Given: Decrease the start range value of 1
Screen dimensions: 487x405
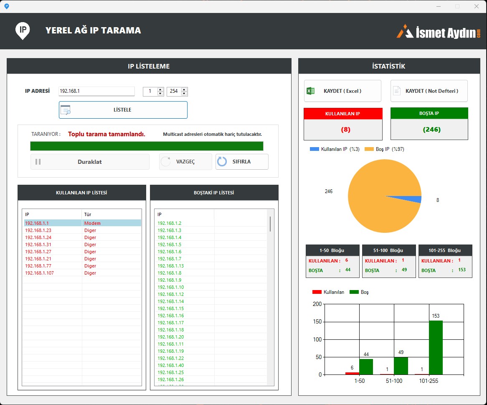Looking at the screenshot, I should coord(160,94).
